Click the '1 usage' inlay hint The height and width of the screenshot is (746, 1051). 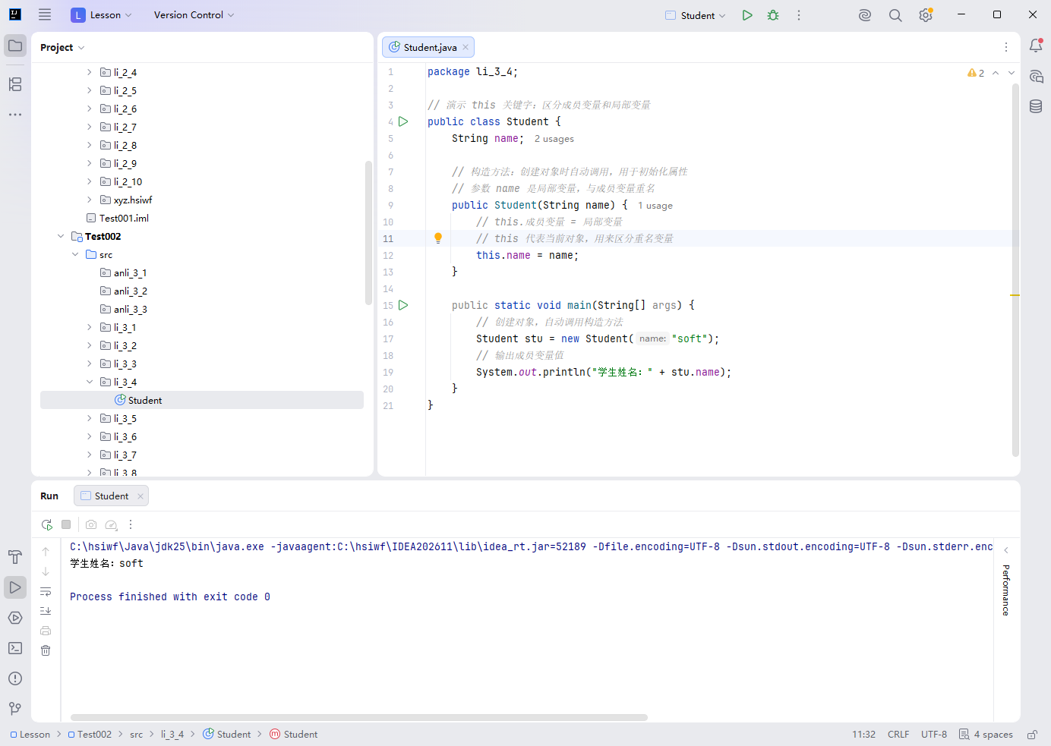(x=655, y=206)
